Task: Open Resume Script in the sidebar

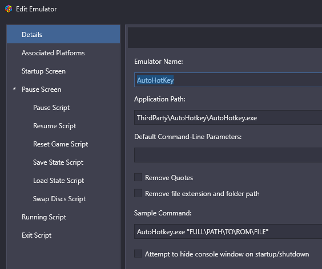Action: 63,126
